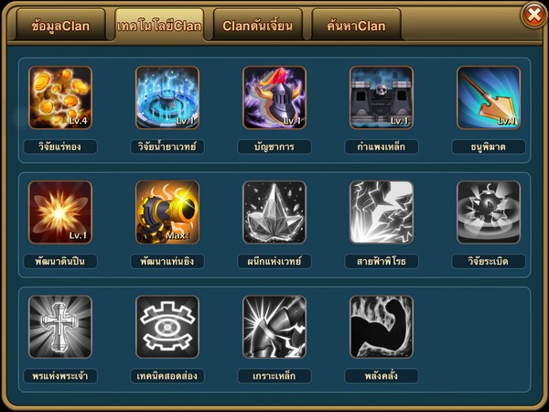Screen dimensions: 549x412
Task: Go to the ค้นหาClan tab
Action: tap(357, 26)
